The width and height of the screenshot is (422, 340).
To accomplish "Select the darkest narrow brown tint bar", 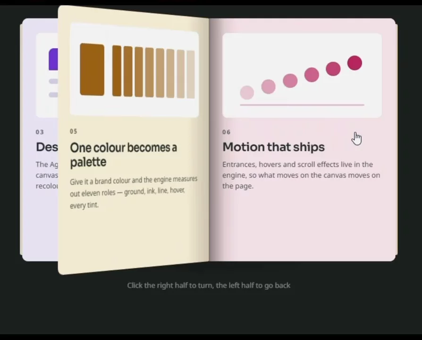I will pos(117,71).
